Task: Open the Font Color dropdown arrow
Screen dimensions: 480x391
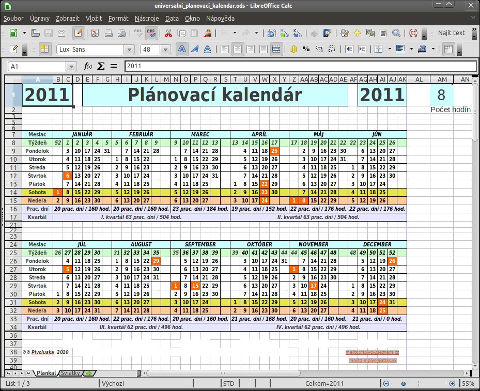Action: 433,49
